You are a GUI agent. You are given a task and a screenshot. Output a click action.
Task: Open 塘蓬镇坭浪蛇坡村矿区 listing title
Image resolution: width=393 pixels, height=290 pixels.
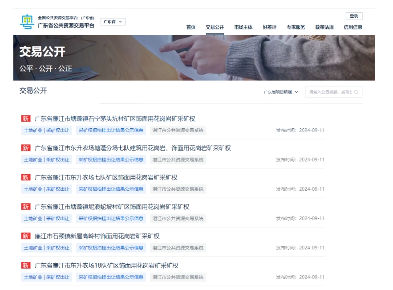(112, 207)
